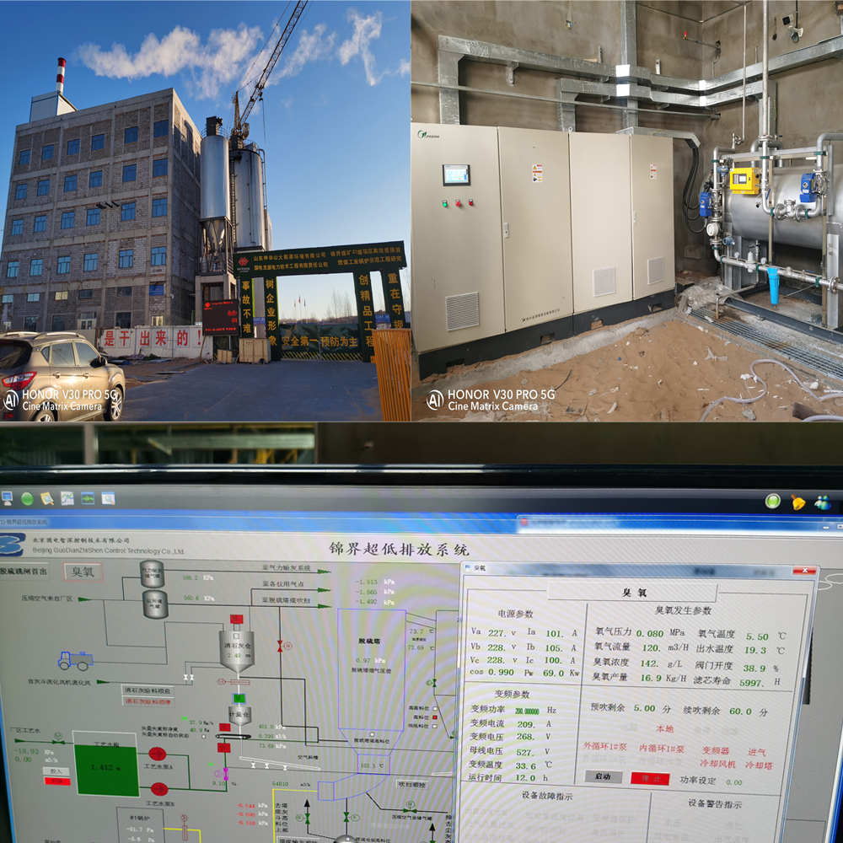Image resolution: width=843 pixels, height=843 pixels.
Task: Click the 工艺水泵B red pump symbol
Action: tap(159, 789)
